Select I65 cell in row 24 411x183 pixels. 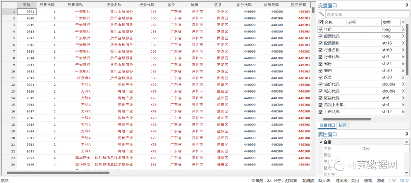click(147, 164)
